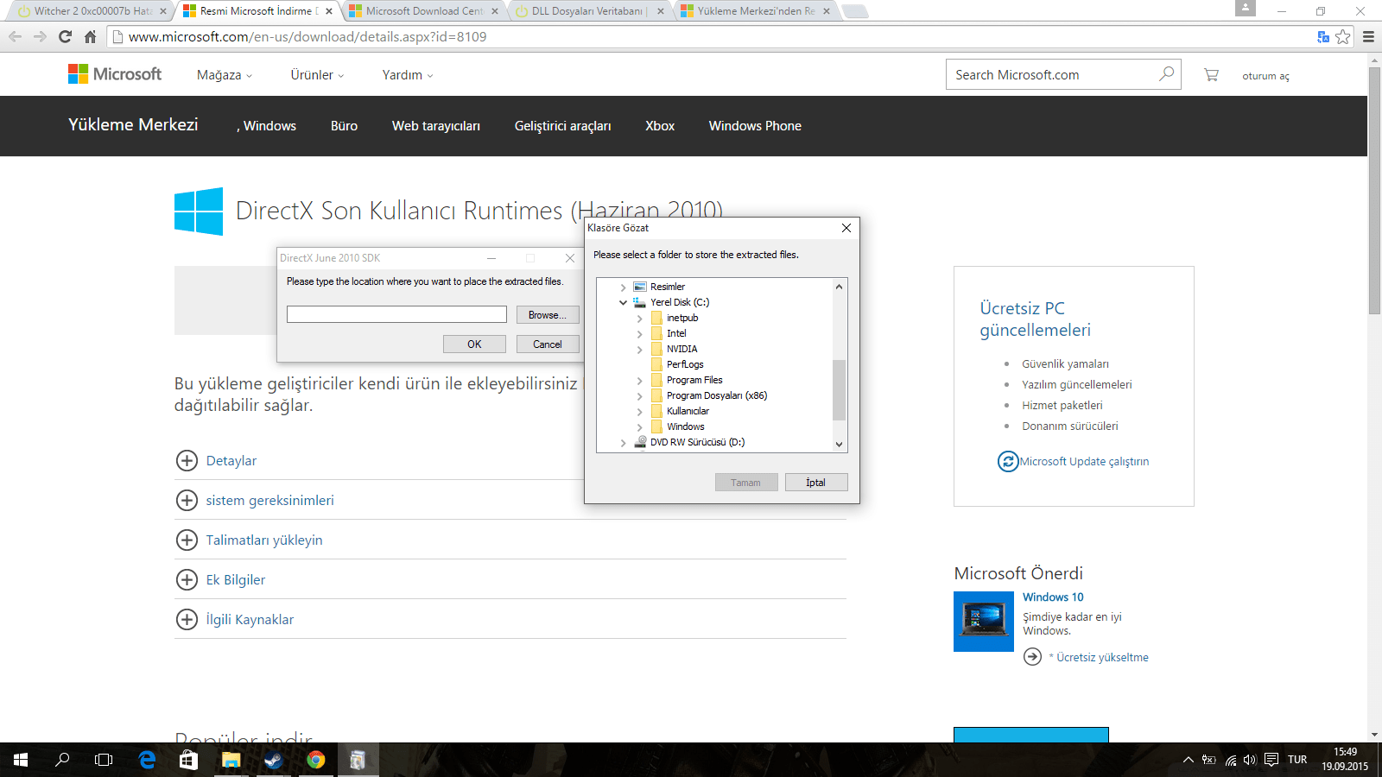
Task: Switch to the Microsoft Download Center tab
Action: click(424, 11)
